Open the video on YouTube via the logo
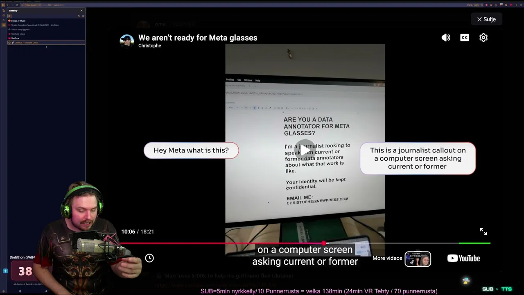524x295 pixels. 463,258
